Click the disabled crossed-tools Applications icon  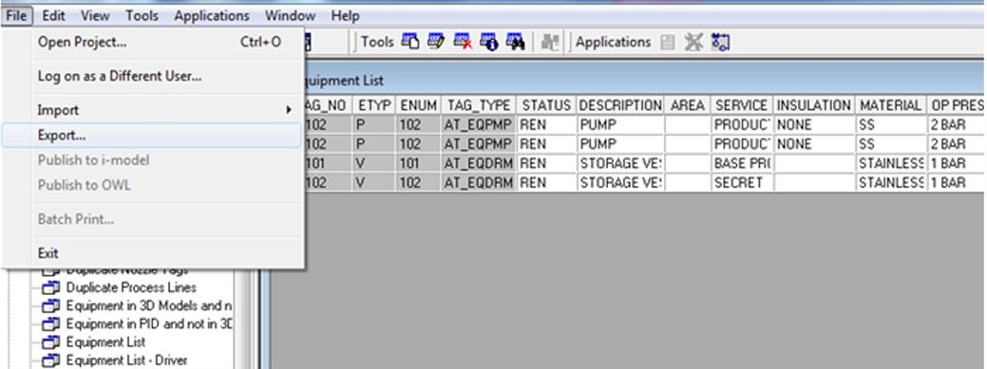click(693, 42)
